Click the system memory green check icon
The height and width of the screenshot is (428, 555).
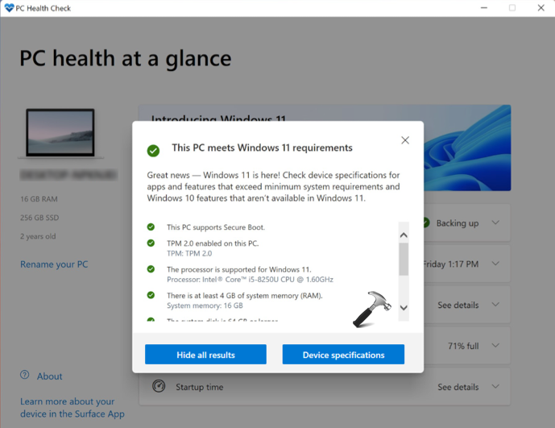[151, 296]
